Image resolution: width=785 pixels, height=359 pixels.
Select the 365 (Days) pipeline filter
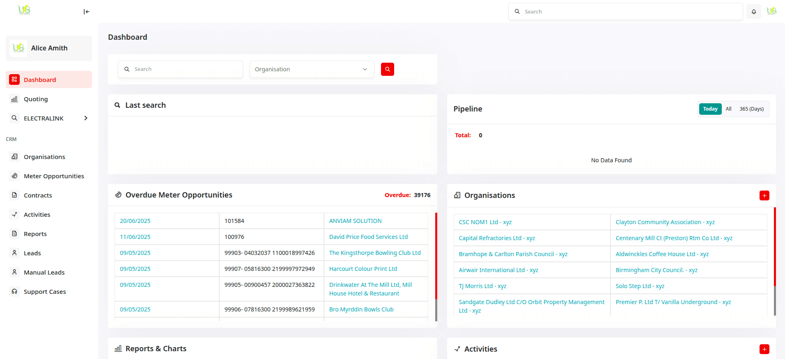click(752, 109)
